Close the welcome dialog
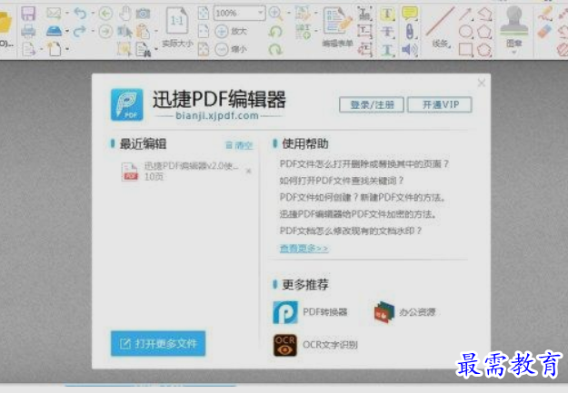This screenshot has width=568, height=393. click(x=482, y=83)
